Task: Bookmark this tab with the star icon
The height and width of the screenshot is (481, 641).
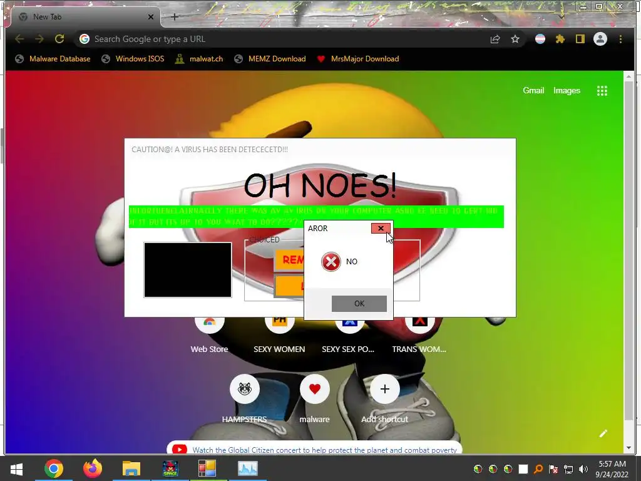Action: [x=515, y=39]
